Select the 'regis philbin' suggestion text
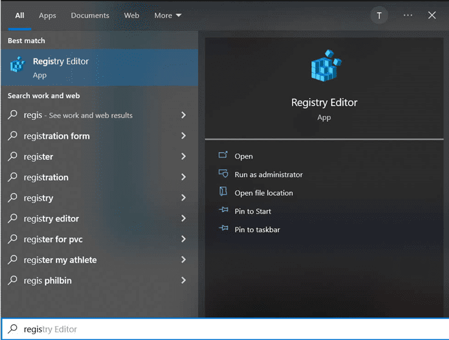 tap(47, 280)
